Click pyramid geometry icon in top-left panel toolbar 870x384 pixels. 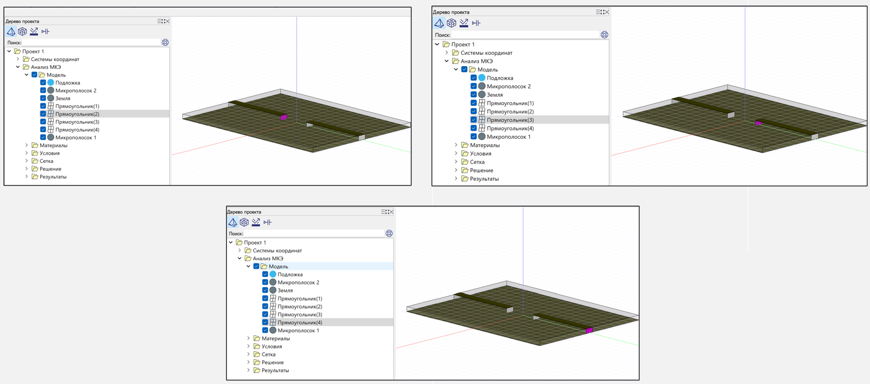[11, 32]
